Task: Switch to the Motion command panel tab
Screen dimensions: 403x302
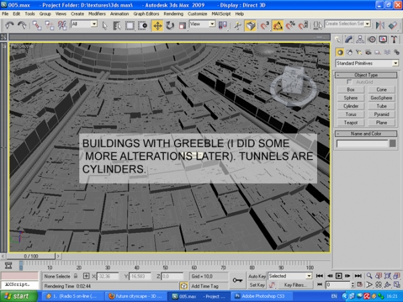Action: tap(371, 40)
